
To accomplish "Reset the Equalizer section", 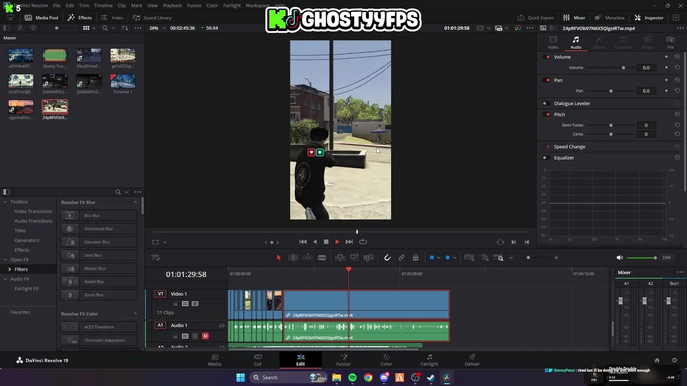I will click(677, 158).
